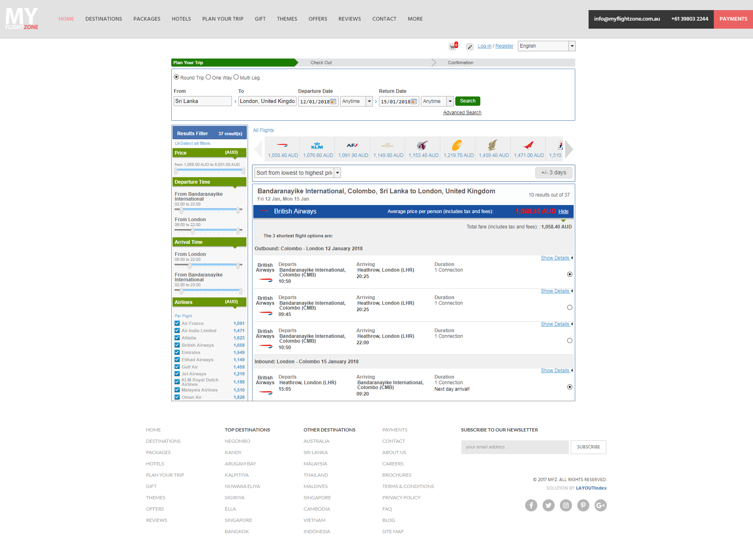The width and height of the screenshot is (753, 557).
Task: Select the One Way trip option
Action: tap(208, 77)
